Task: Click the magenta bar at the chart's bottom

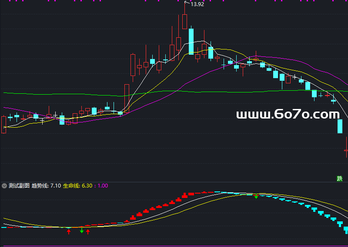Action: click(x=174, y=246)
